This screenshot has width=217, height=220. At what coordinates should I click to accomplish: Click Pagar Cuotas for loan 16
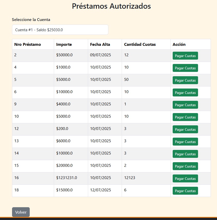tap(185, 179)
